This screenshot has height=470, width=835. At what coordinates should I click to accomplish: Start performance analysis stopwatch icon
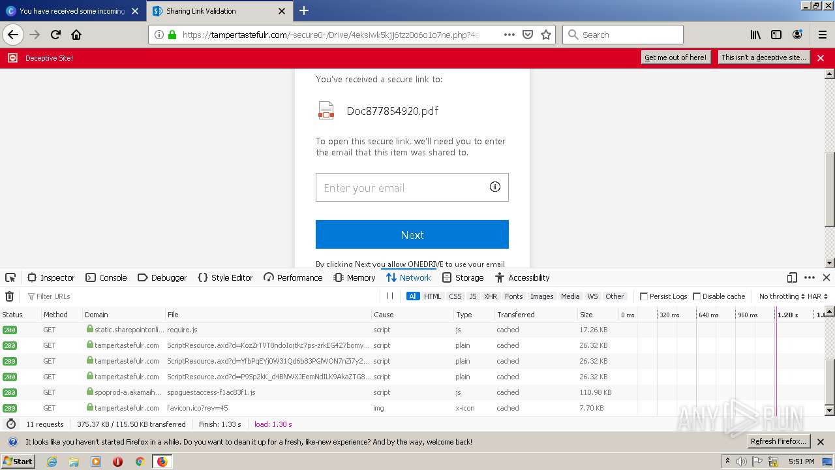point(11,424)
